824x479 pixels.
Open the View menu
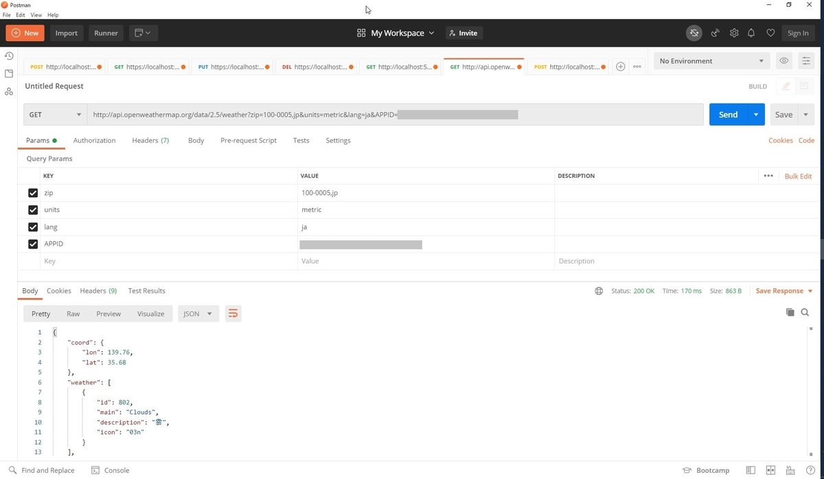point(36,14)
